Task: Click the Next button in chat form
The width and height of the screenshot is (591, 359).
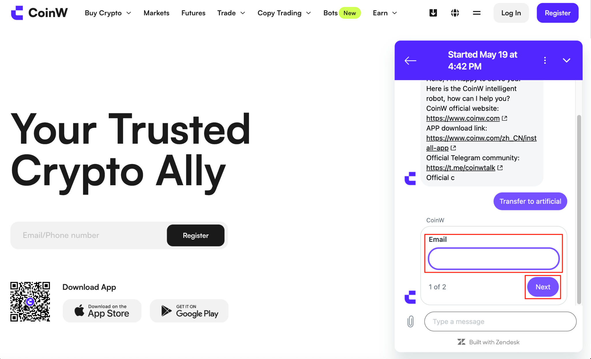Action: (543, 287)
